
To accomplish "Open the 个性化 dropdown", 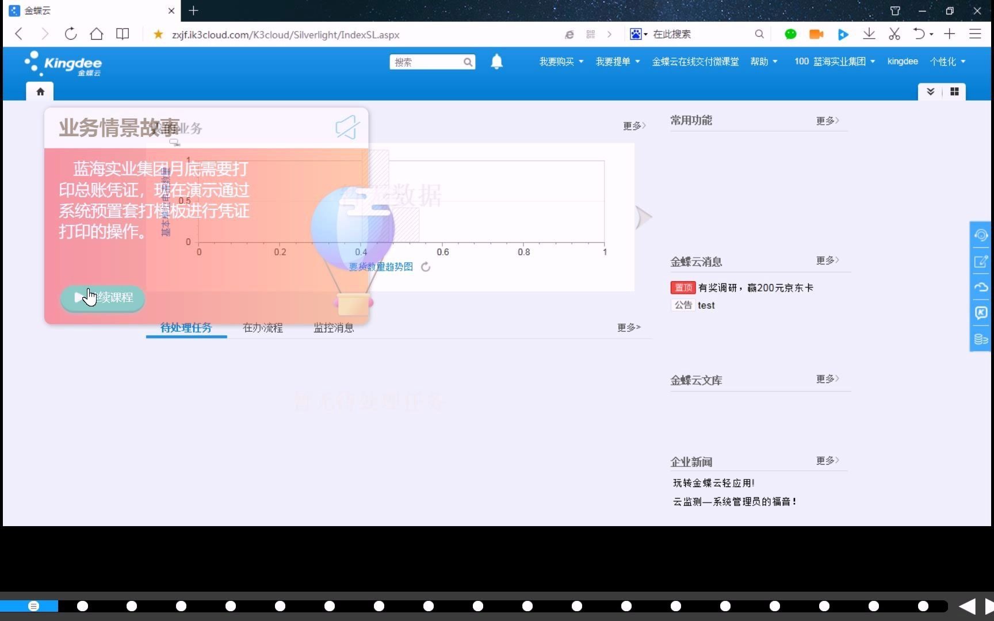I will click(x=947, y=62).
